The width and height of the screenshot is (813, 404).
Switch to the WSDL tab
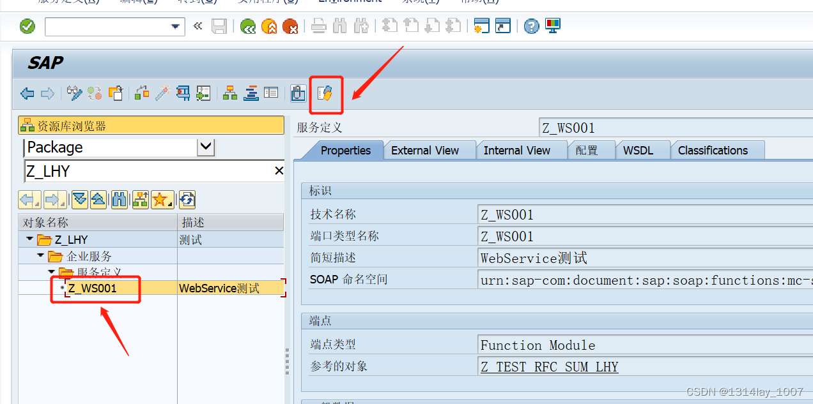tap(638, 150)
